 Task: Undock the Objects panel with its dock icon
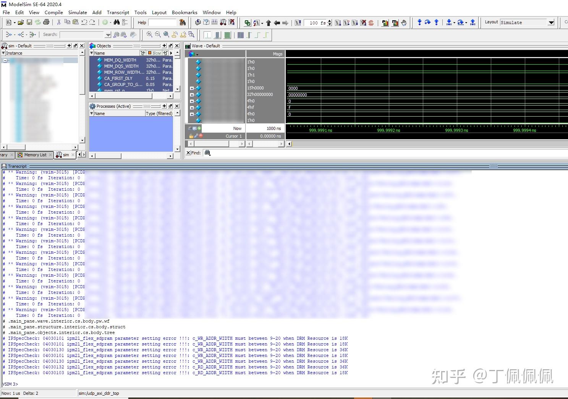point(171,46)
